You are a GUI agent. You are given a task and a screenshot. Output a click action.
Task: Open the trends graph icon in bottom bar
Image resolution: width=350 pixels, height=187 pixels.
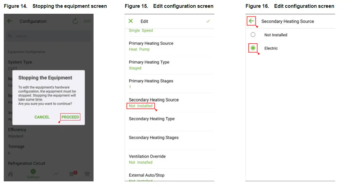tap(56, 174)
